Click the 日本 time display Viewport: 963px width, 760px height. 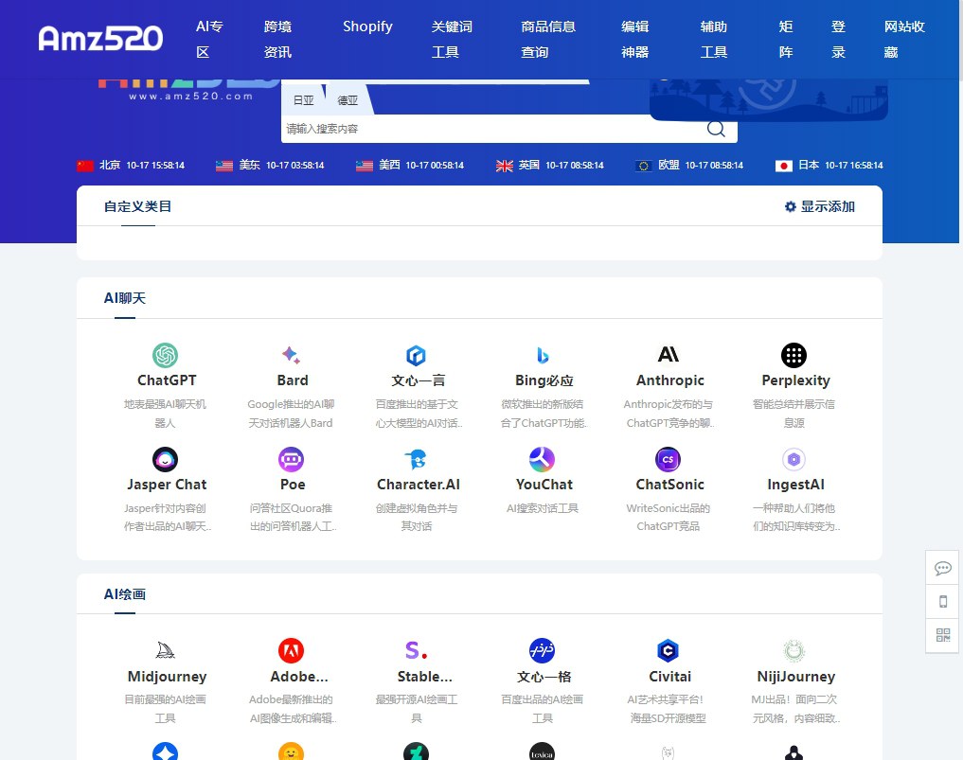pos(829,165)
